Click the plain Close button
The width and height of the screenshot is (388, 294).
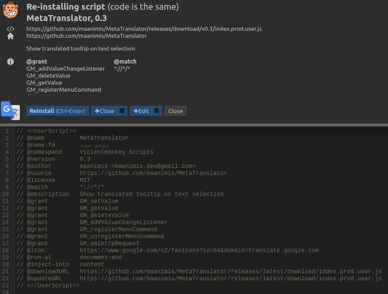175,111
